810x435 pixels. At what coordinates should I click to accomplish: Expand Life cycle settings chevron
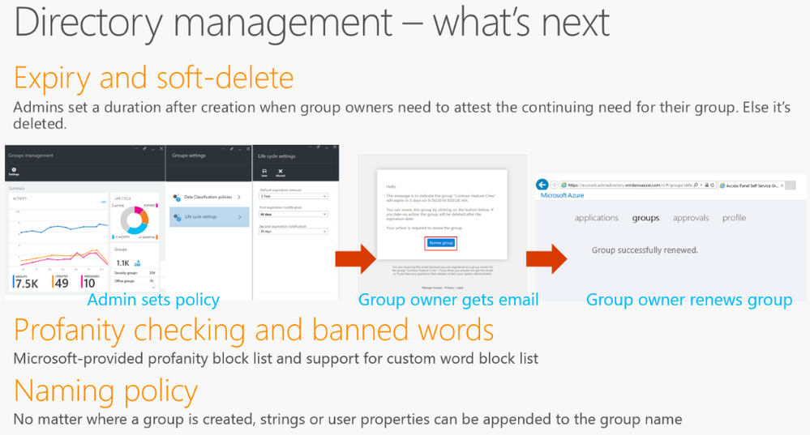[240, 217]
